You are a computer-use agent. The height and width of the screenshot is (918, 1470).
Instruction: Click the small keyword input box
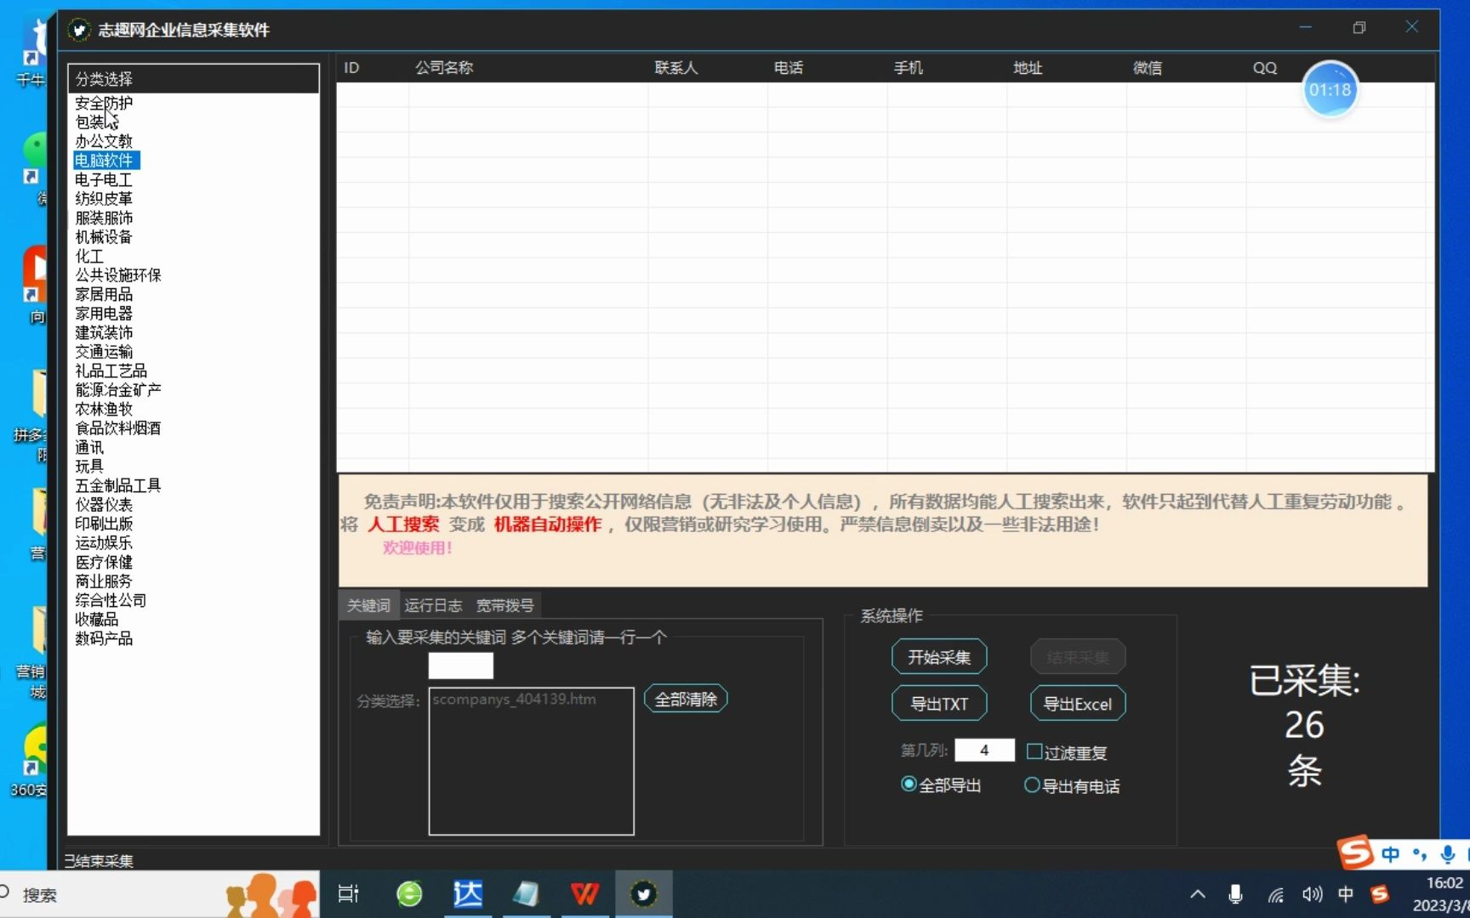(461, 665)
